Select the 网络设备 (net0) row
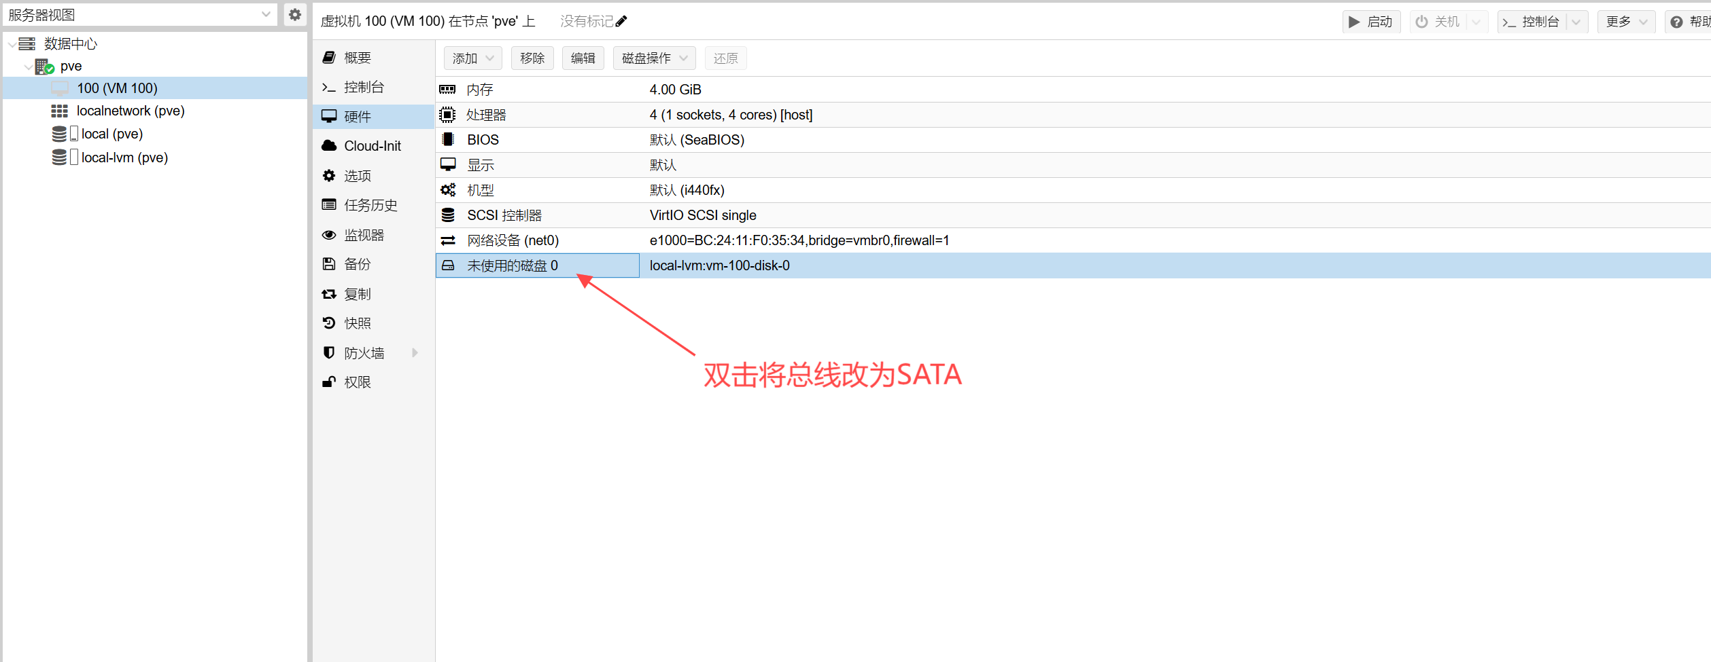Screen dimensions: 1711x662 tap(1073, 240)
